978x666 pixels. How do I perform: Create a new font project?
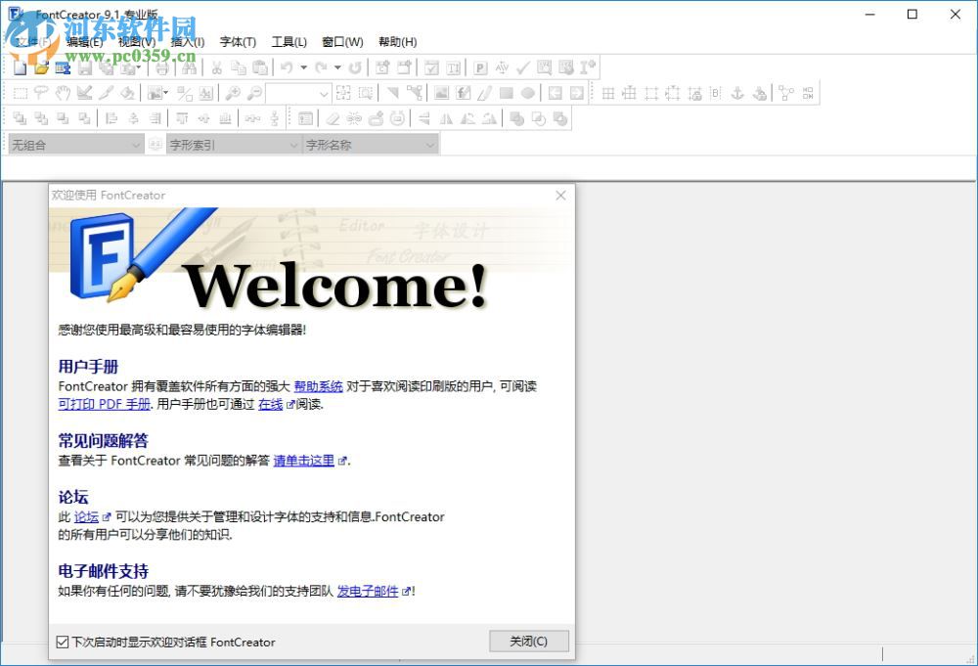point(20,67)
